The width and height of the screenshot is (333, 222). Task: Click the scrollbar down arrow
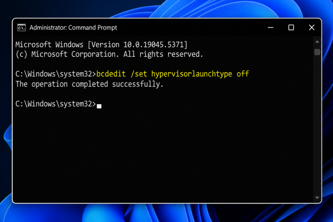(317, 198)
